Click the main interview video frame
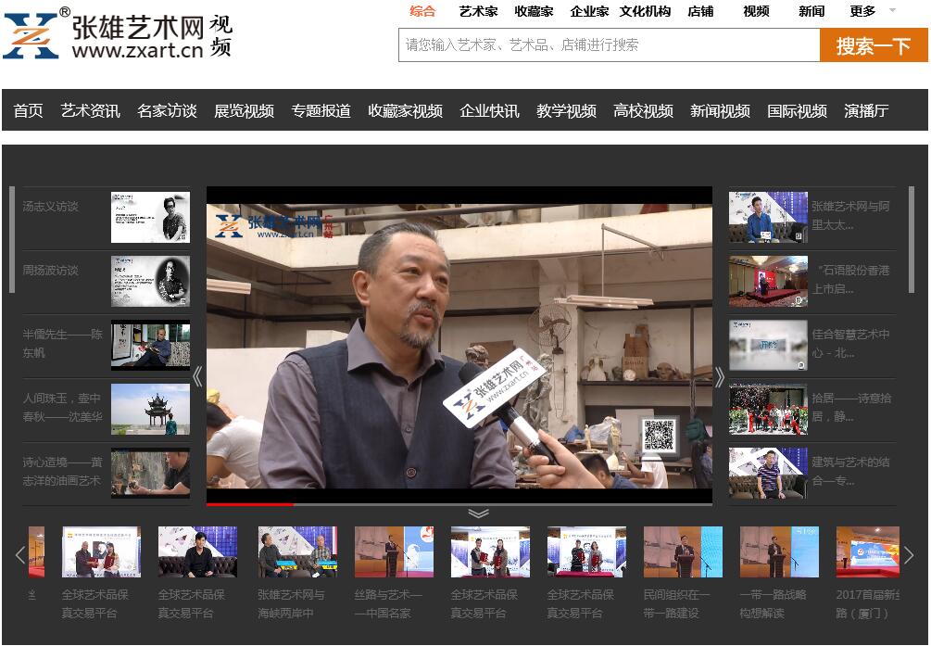This screenshot has width=931, height=646. point(459,346)
